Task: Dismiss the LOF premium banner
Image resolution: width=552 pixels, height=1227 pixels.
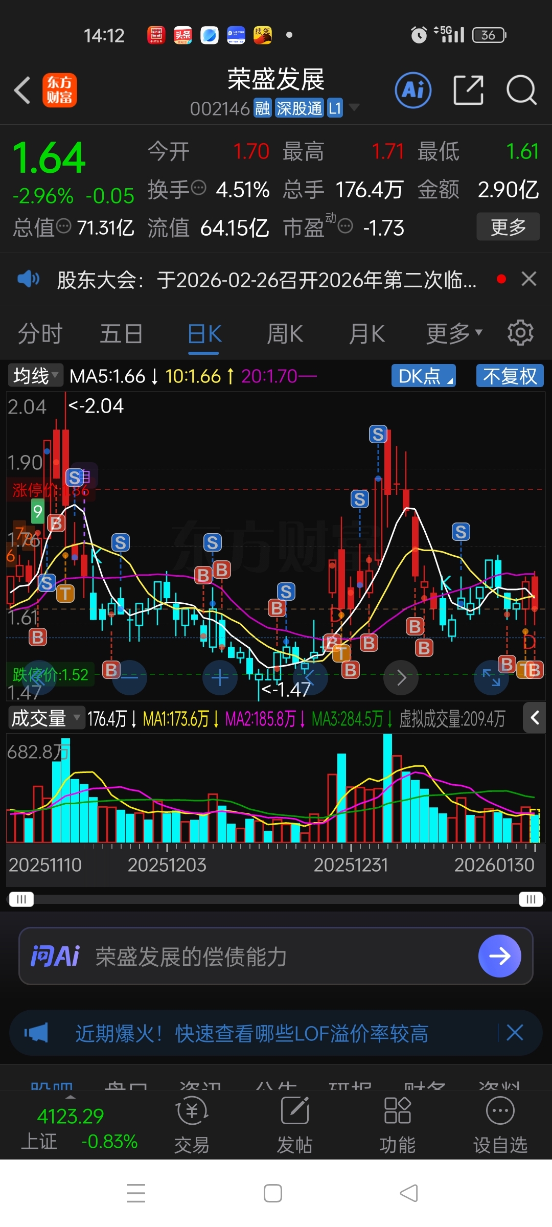Action: pyautogui.click(x=515, y=1033)
